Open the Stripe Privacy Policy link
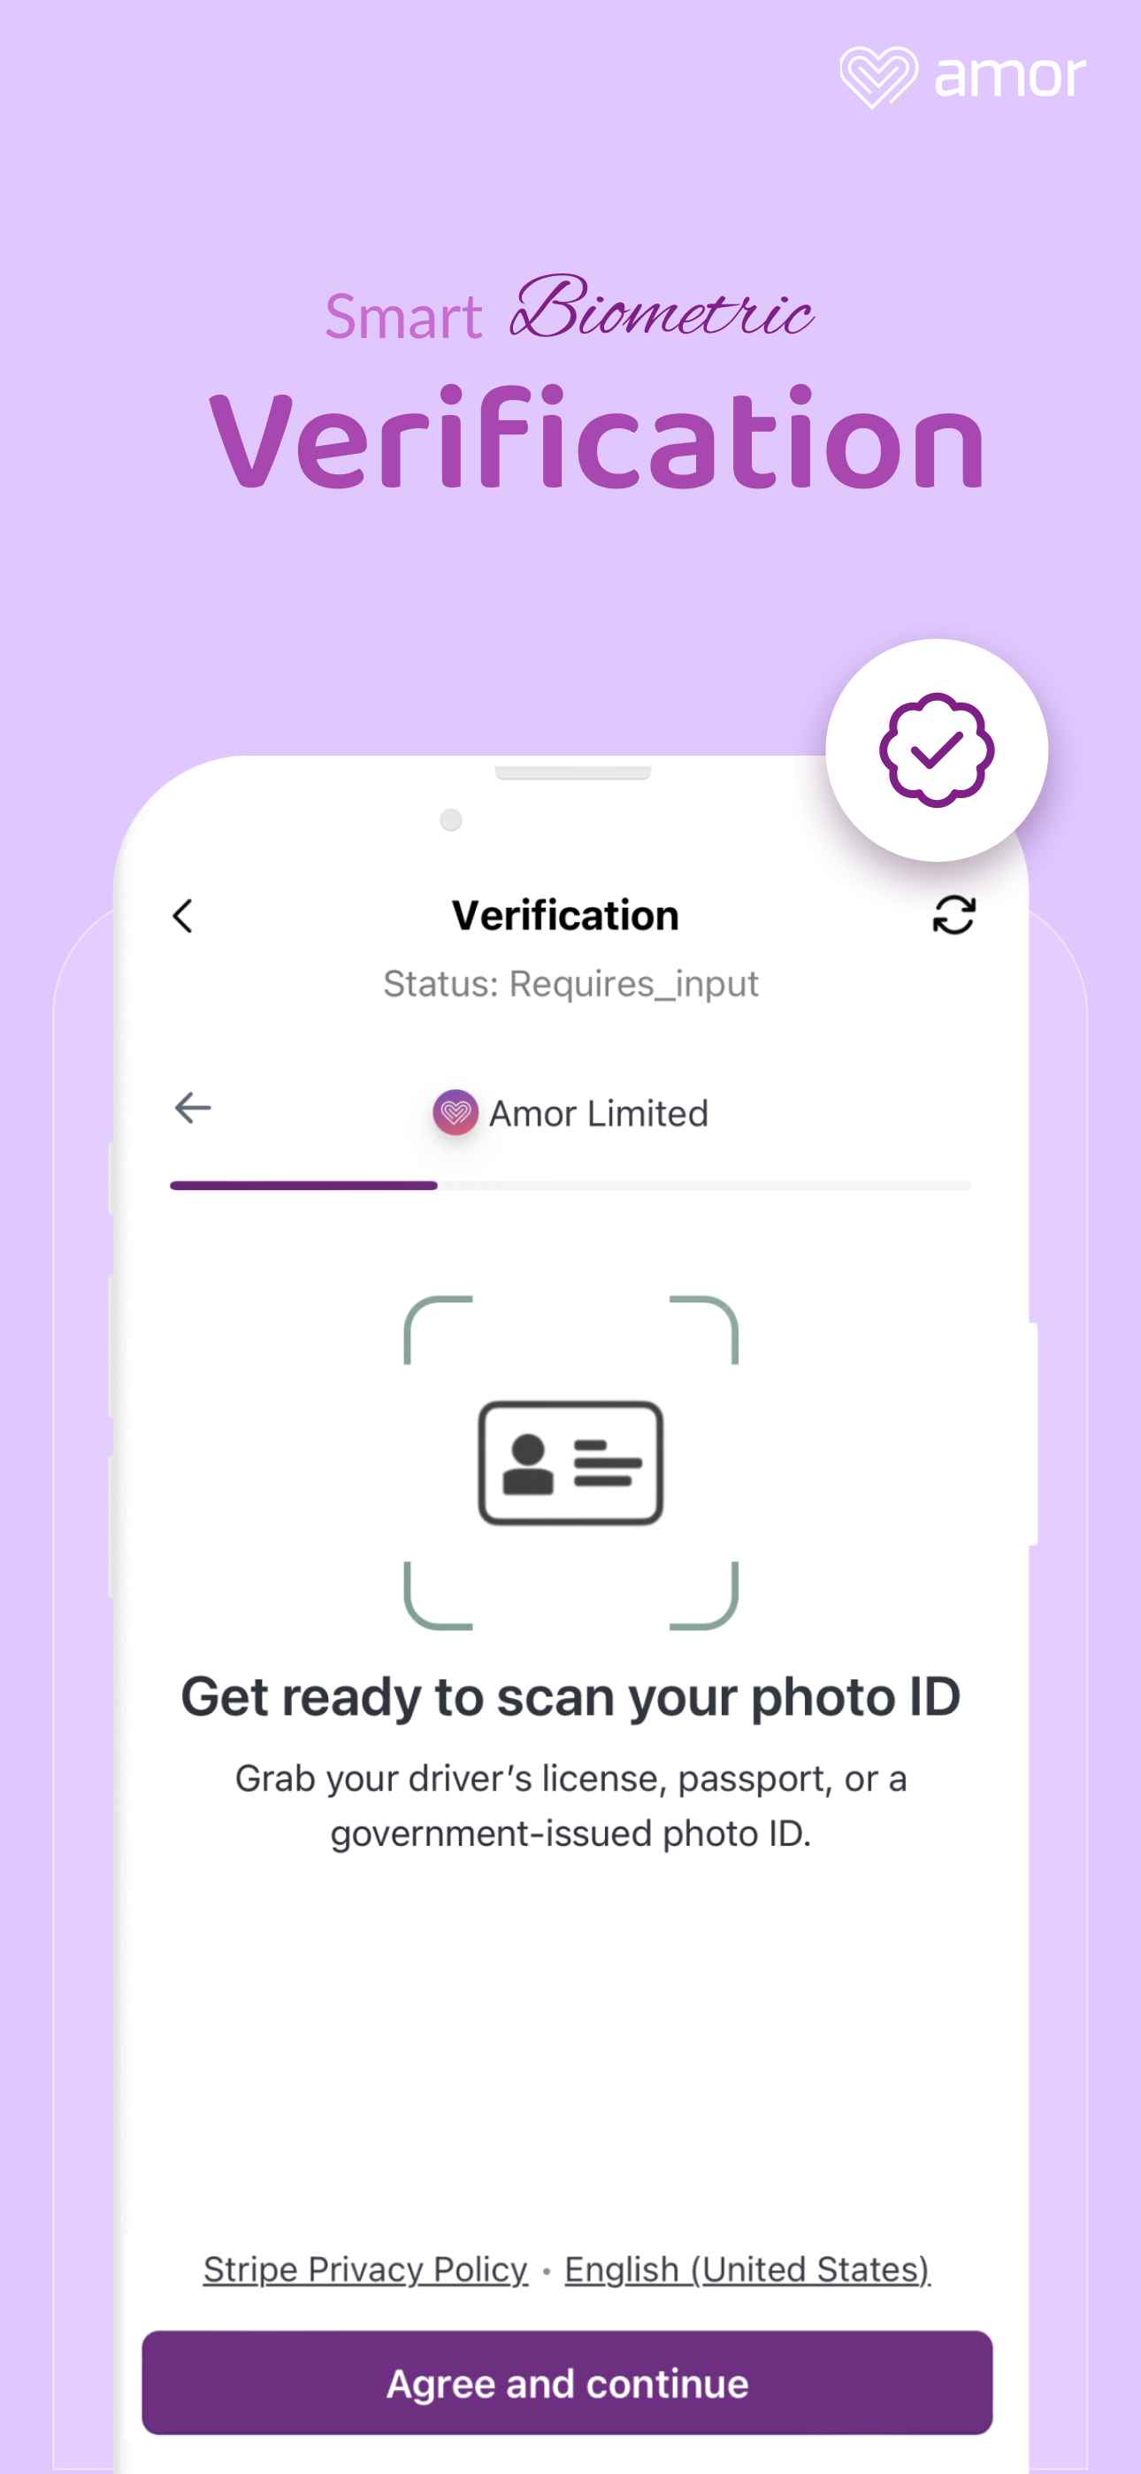Viewport: 1141px width, 2474px height. coord(365,2269)
